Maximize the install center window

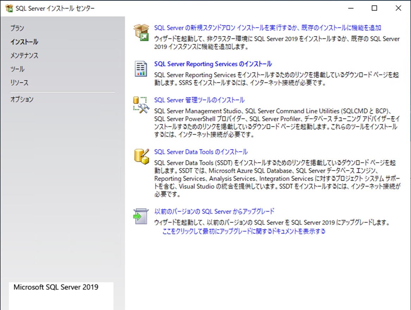pyautogui.click(x=374, y=8)
